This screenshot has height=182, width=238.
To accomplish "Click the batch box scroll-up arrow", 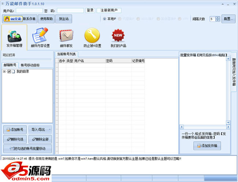I will (x=228, y=59).
